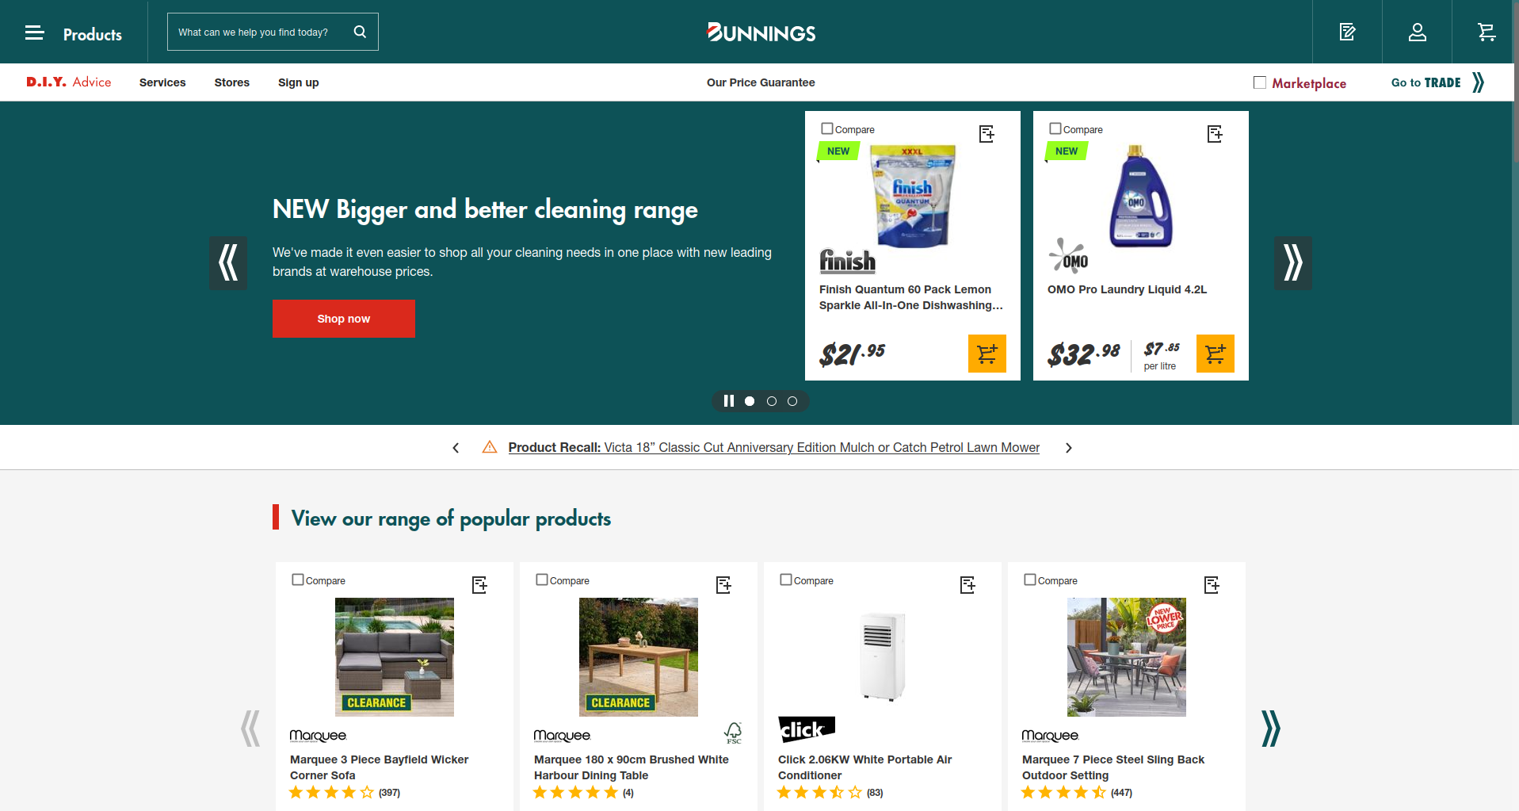
Task: Select the second carousel dot
Action: (770, 401)
